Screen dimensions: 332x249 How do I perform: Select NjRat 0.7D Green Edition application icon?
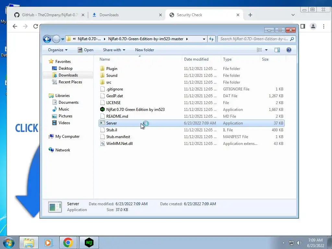coord(102,110)
